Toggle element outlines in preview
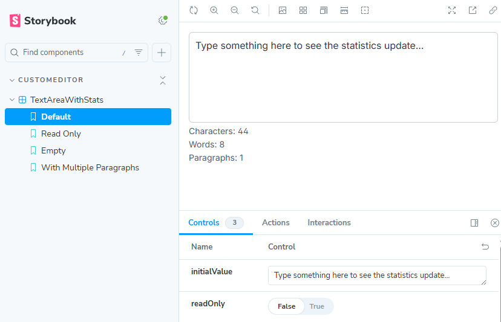Viewport: 501px width, 322px height. coord(365,10)
